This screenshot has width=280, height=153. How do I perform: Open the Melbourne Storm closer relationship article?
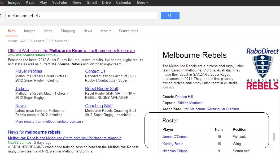pyautogui.click(x=65, y=138)
